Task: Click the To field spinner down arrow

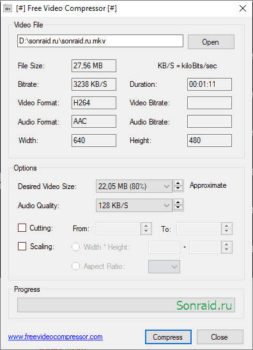Action: click(x=226, y=231)
